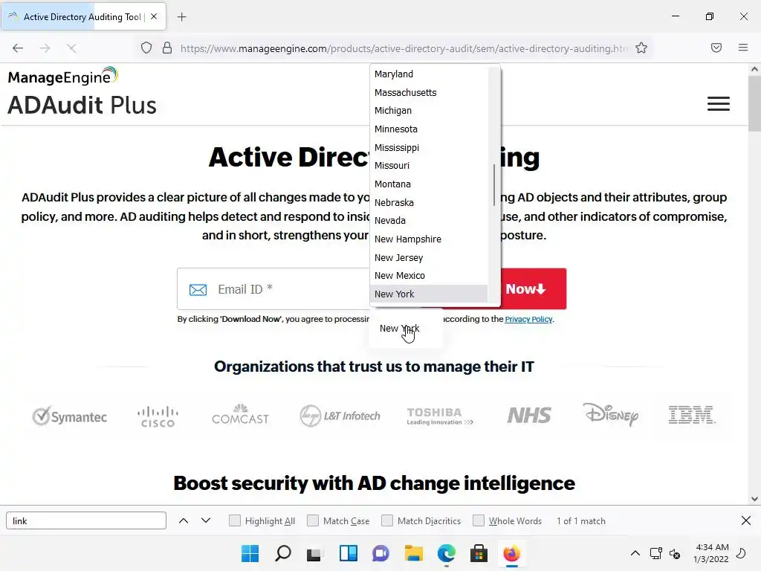Close the Active Directory Auditing Tool tab
Image resolution: width=761 pixels, height=571 pixels.
(154, 16)
